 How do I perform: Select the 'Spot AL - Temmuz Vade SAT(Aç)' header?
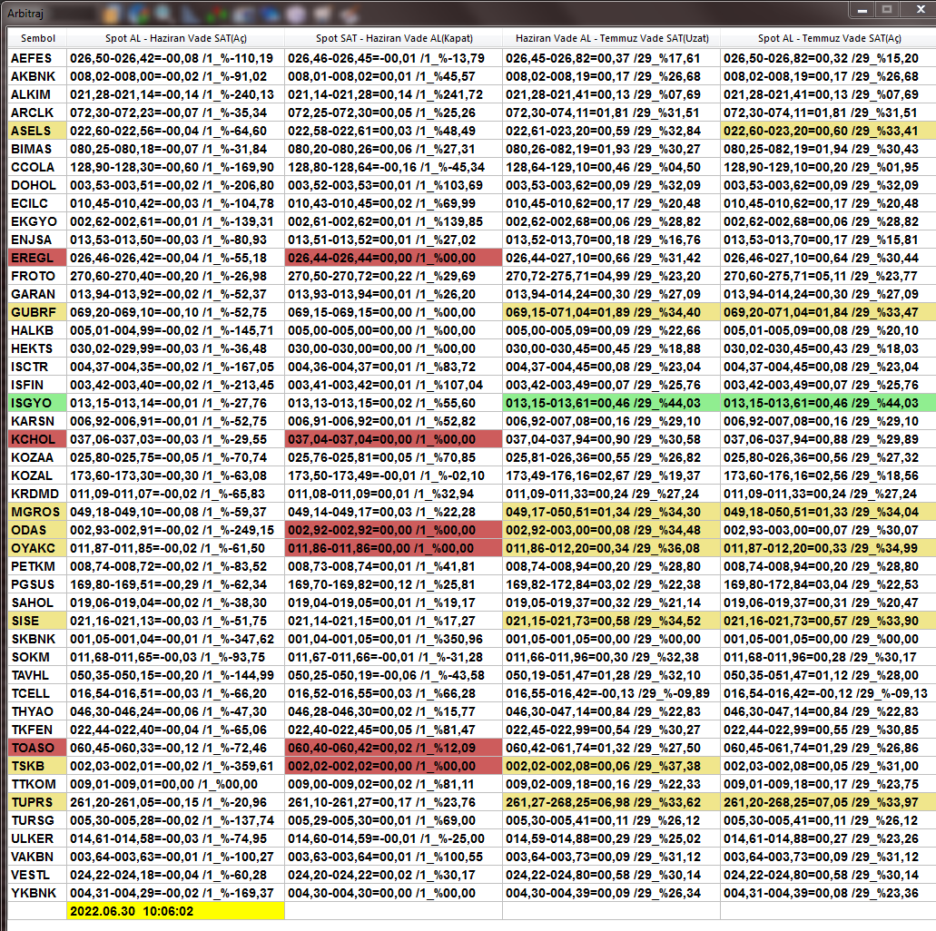point(829,38)
